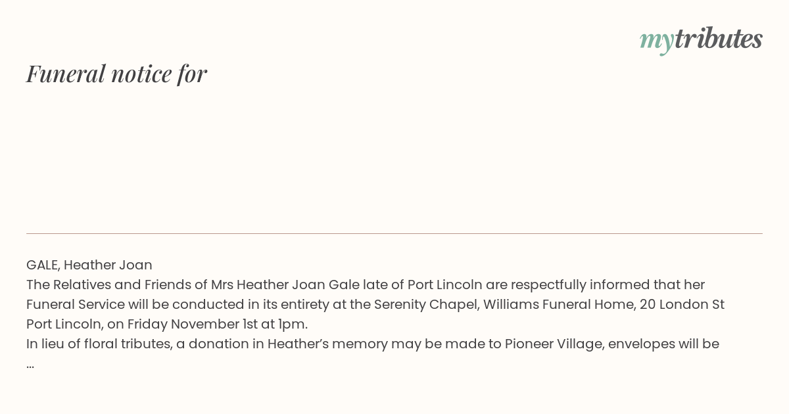
Task: Click the "Funeral notice for" heading
Action: click(x=116, y=74)
